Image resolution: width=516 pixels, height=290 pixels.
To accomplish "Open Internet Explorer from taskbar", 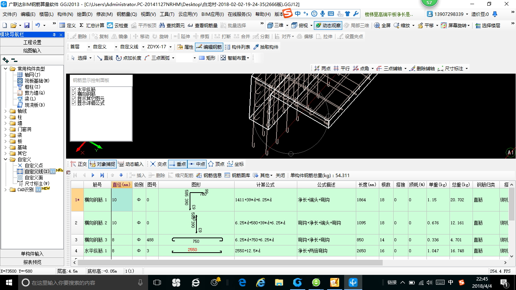I will click(x=261, y=282).
